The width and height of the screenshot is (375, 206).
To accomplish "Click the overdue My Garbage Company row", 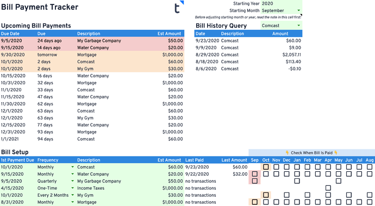I will point(92,41).
